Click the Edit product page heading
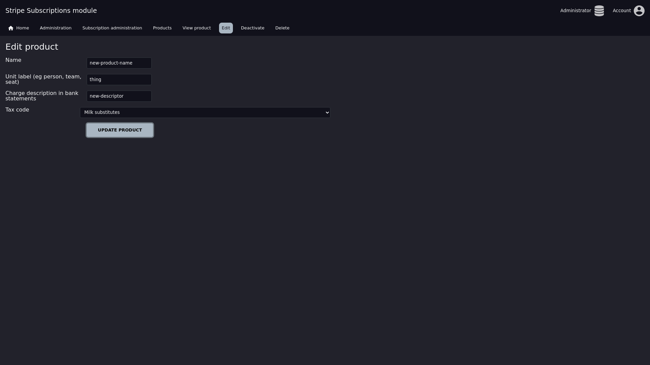This screenshot has height=365, width=650. pyautogui.click(x=32, y=47)
